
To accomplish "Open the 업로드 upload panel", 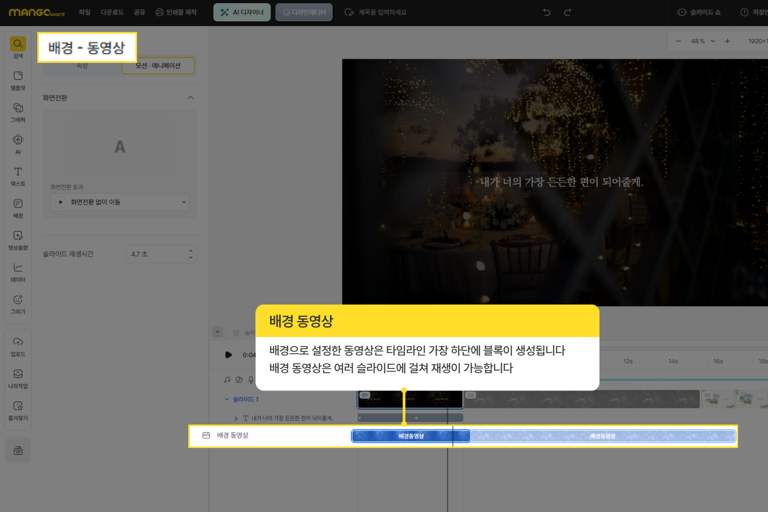I will coord(18,346).
